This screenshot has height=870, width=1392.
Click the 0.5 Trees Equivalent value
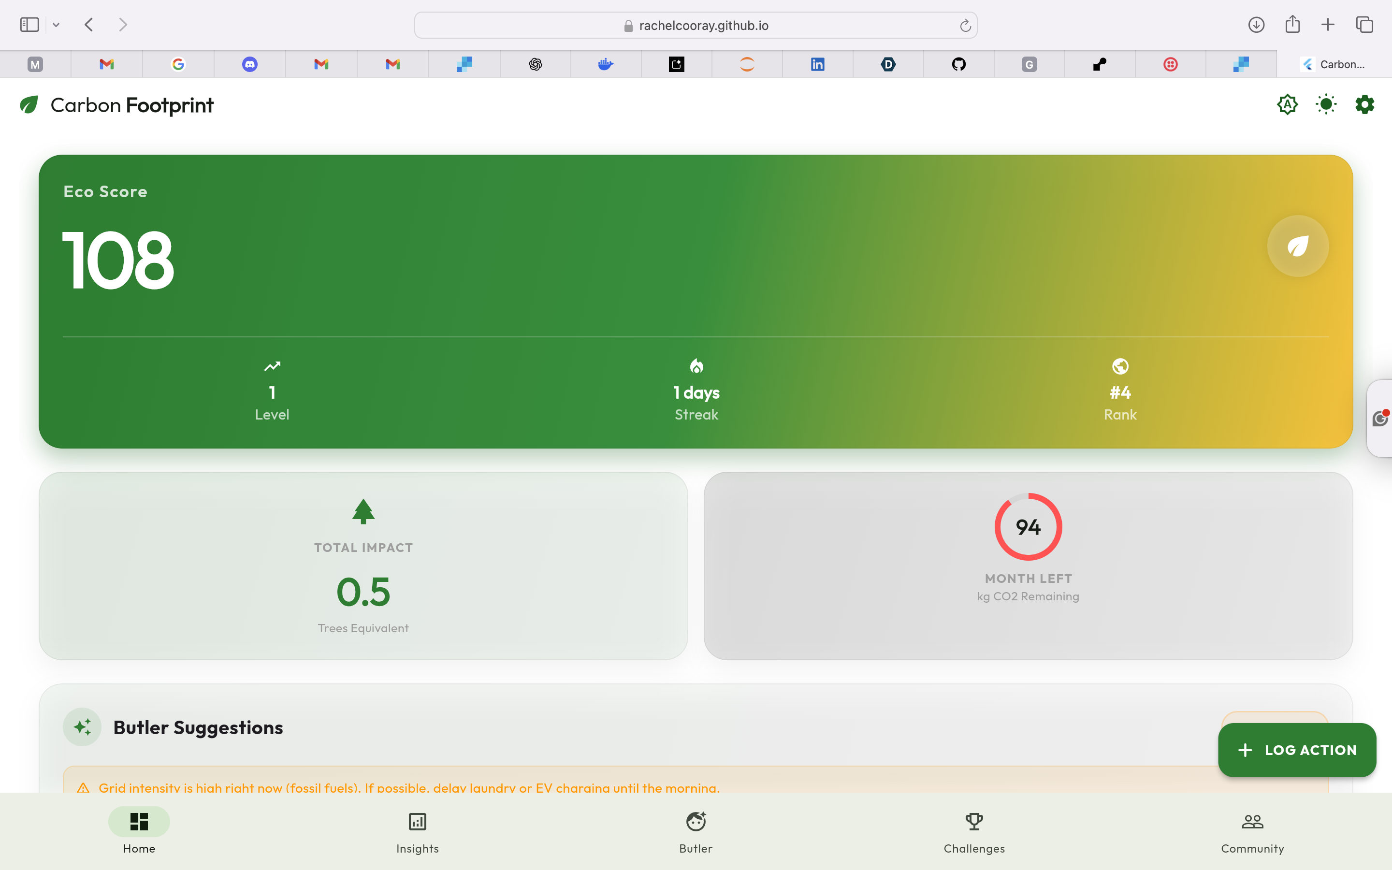[x=363, y=592]
